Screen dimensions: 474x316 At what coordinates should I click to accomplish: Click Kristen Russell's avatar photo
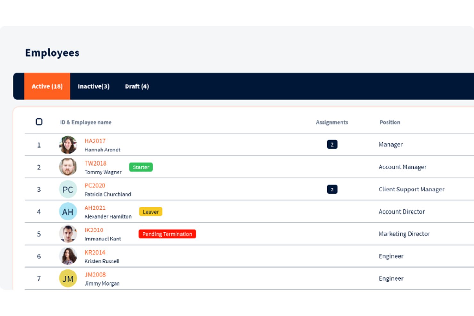(68, 256)
